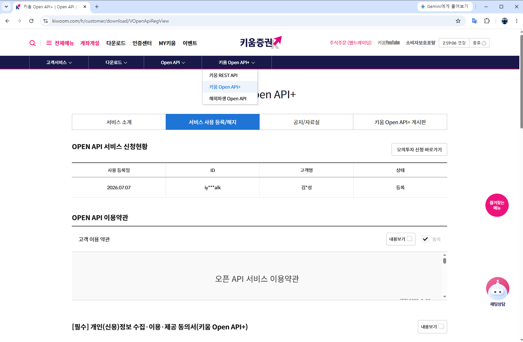Screen dimensions: 523x342
Task: Click the 등록 status cell
Action: (400, 188)
